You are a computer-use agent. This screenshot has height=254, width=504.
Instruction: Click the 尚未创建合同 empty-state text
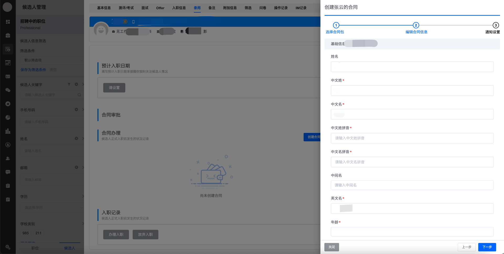(211, 196)
